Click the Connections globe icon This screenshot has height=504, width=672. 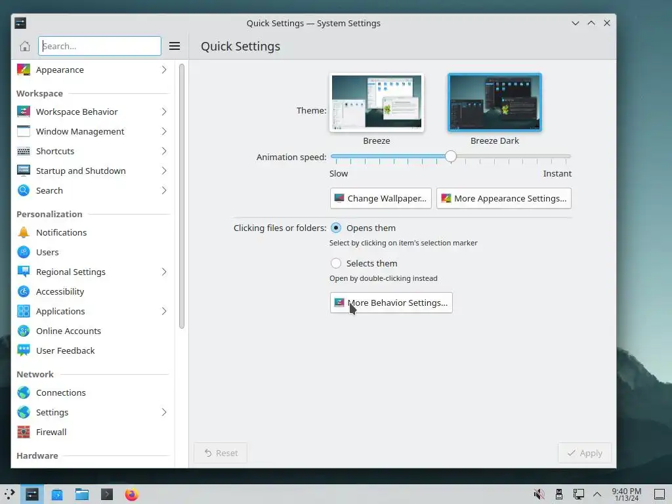24,392
